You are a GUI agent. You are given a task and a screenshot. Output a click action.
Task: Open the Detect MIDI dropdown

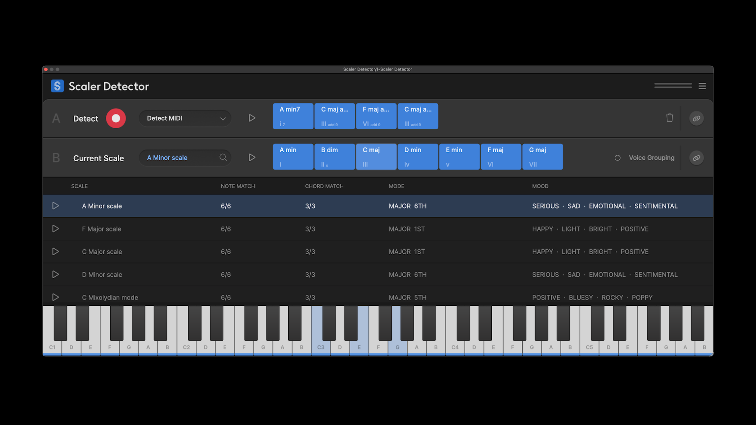[x=185, y=118]
